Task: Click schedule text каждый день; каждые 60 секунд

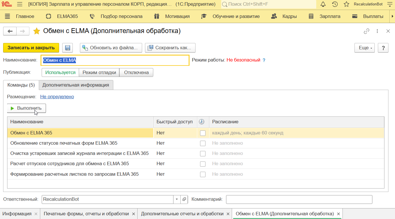Action: [248, 133]
